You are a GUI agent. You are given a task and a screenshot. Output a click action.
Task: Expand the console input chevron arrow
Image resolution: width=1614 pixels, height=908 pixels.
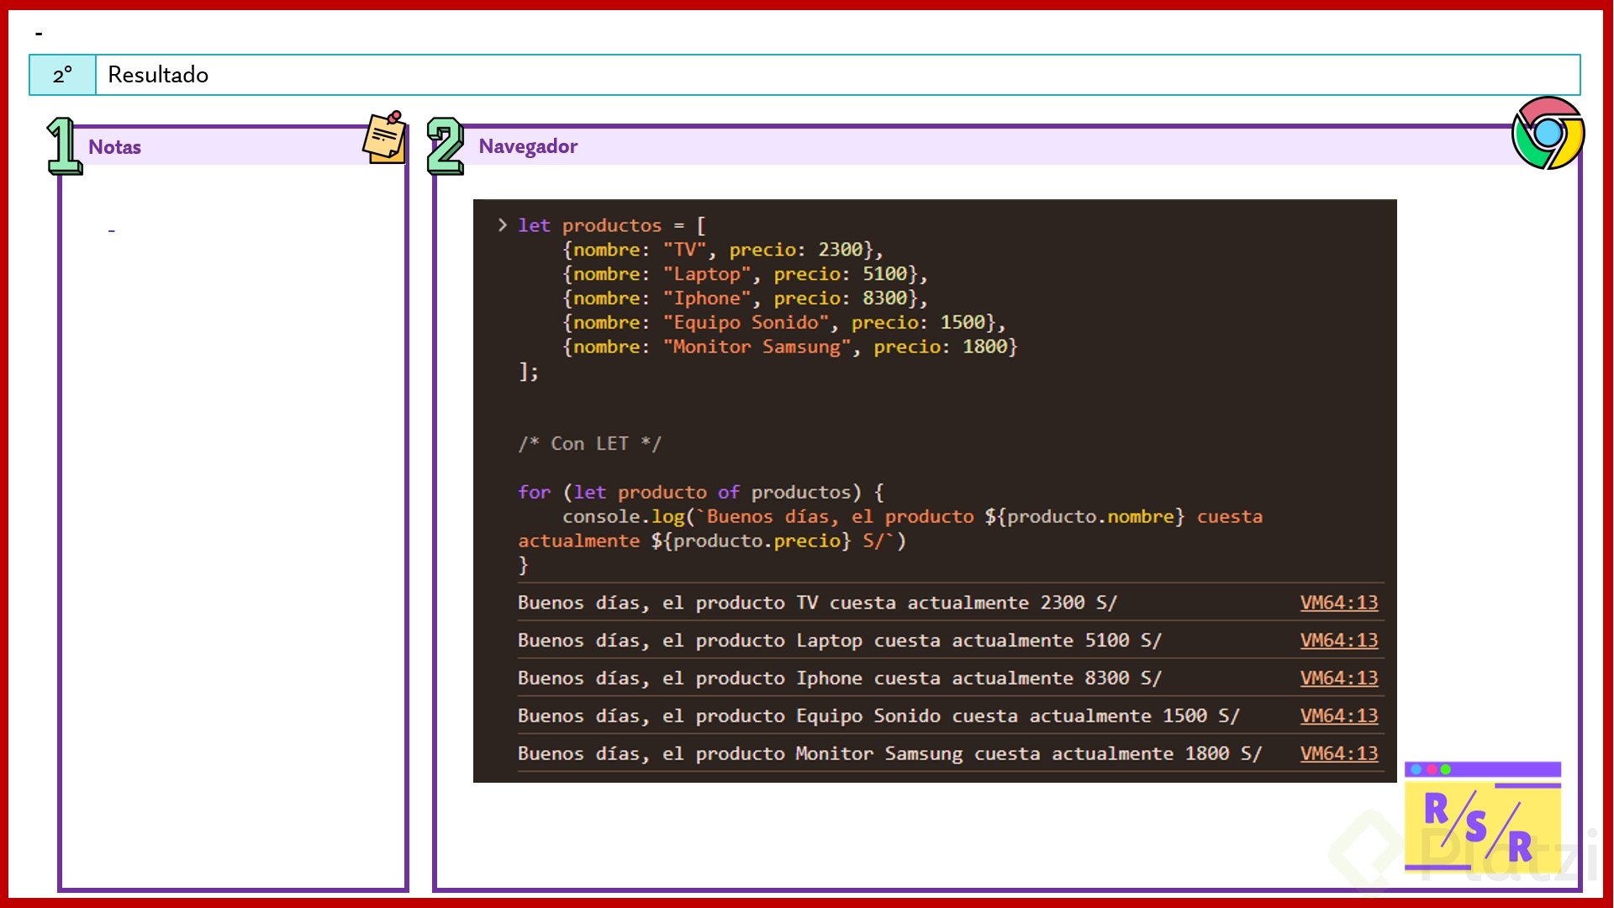(x=502, y=224)
